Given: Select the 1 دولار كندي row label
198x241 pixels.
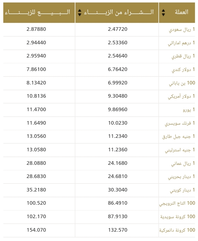Looking at the screenshot, I should click(183, 70).
